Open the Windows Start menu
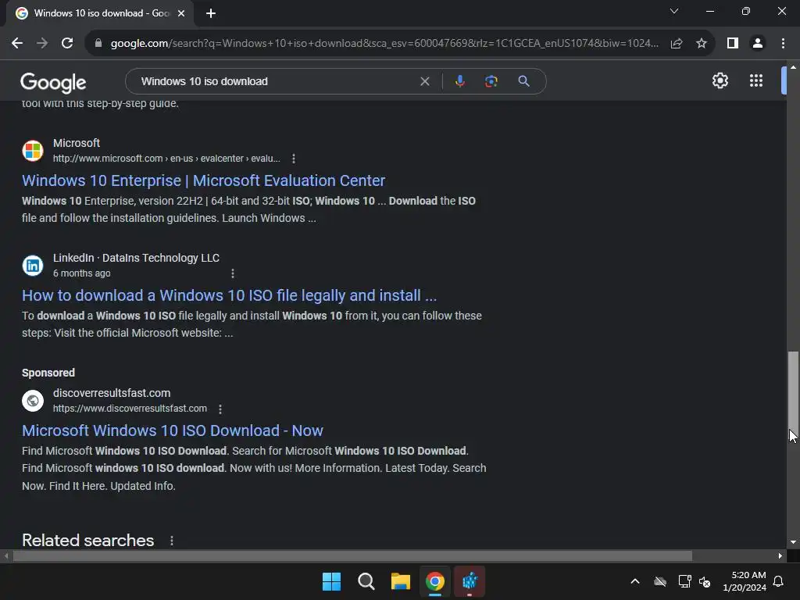 pyautogui.click(x=331, y=581)
